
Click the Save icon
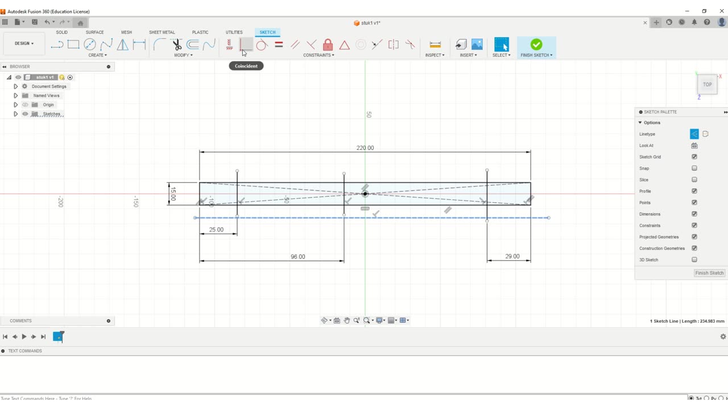35,22
